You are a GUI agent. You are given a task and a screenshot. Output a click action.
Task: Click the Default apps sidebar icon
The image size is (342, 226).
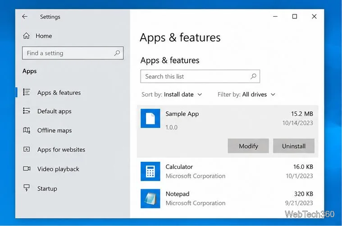(27, 111)
